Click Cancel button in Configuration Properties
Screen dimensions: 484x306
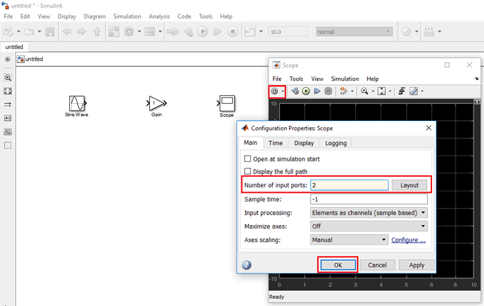378,265
